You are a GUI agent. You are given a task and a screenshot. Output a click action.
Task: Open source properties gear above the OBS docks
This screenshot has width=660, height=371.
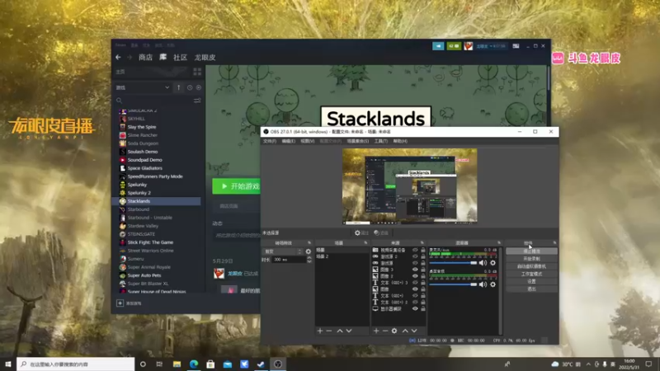click(x=361, y=232)
